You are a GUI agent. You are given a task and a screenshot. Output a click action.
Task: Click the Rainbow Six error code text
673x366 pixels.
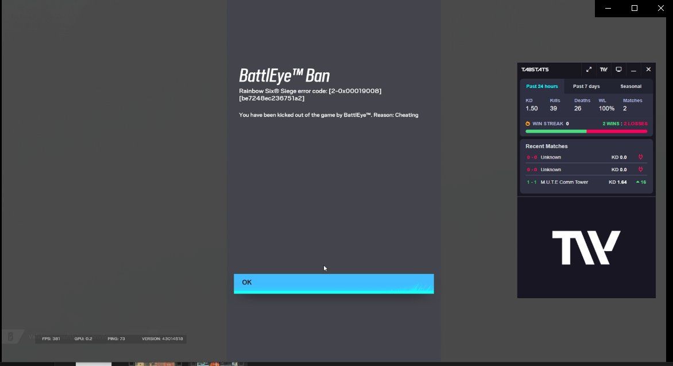coord(310,94)
